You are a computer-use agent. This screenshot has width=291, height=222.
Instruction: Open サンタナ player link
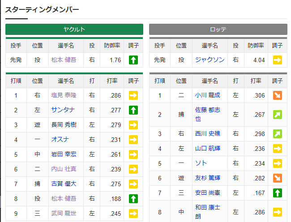[63, 110]
